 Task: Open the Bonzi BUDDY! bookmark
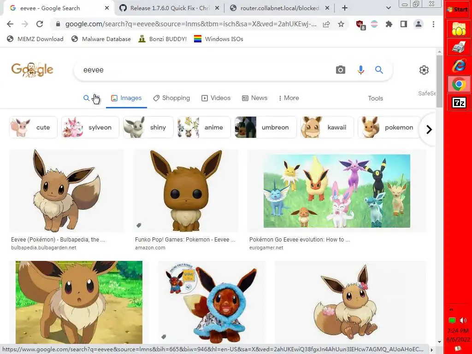coord(162,39)
